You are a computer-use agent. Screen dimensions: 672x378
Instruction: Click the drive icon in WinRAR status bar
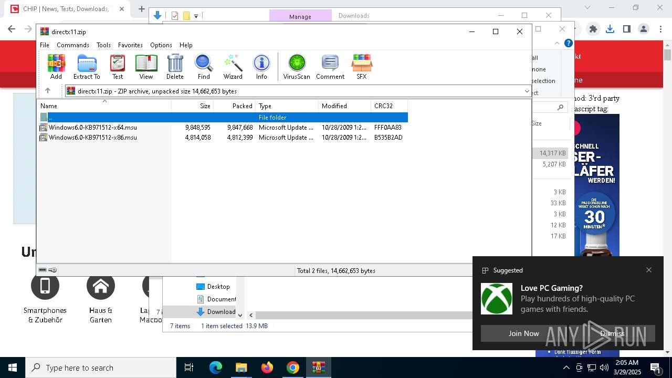pyautogui.click(x=43, y=270)
